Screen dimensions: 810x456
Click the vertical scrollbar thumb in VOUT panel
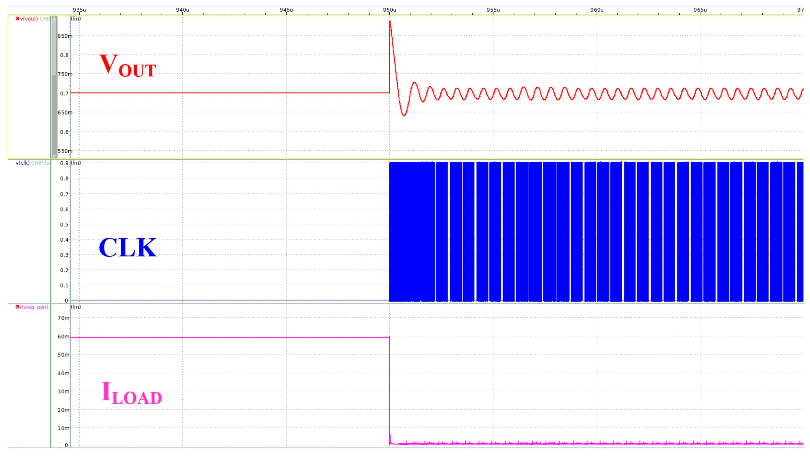pos(54,47)
